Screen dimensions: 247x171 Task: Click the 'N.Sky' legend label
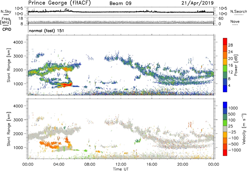point(6,11)
